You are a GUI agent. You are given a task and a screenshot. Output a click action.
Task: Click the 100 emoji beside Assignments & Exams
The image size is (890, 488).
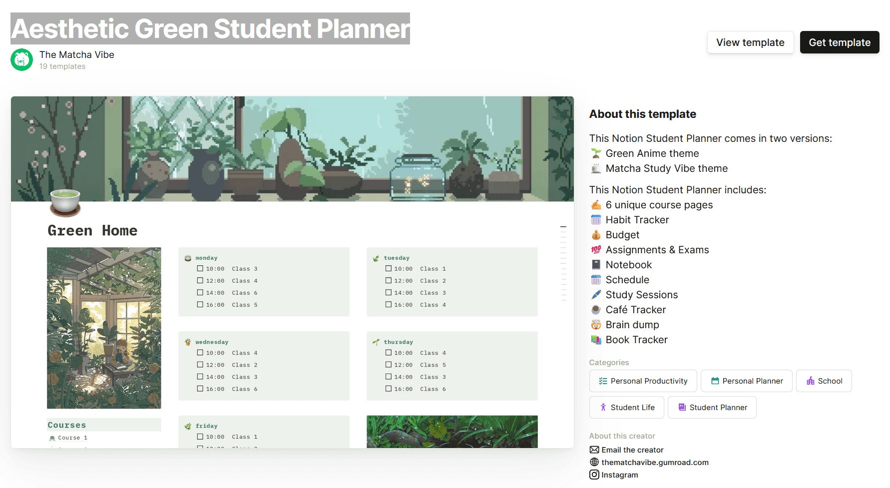coord(596,250)
